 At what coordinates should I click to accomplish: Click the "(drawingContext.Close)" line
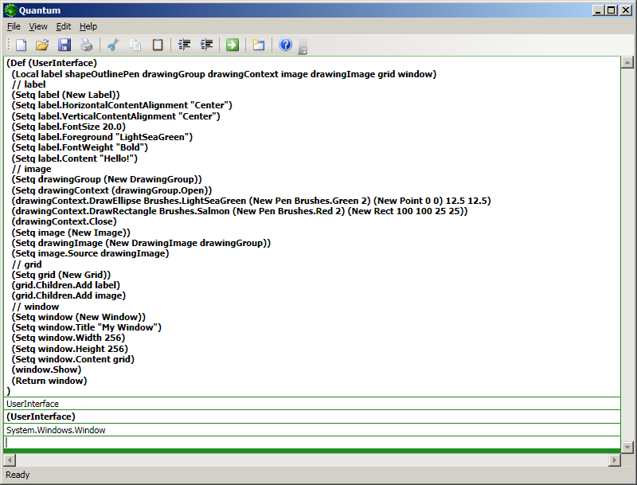point(64,221)
